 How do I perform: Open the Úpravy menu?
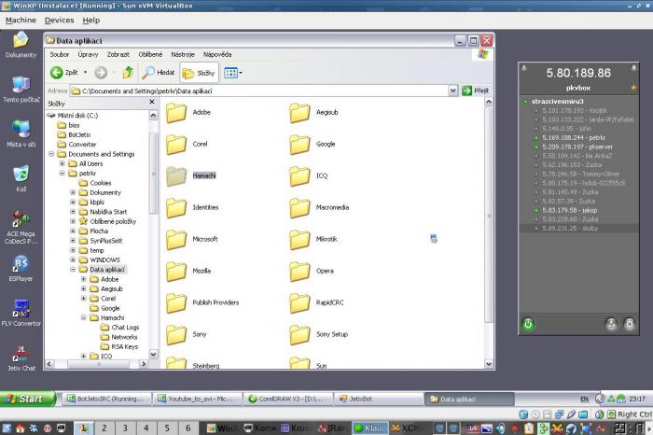[x=88, y=54]
